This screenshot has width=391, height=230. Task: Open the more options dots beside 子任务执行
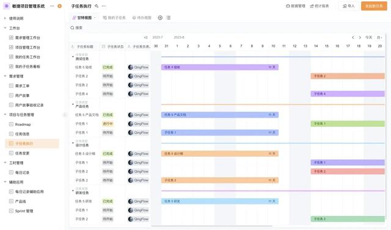click(104, 6)
